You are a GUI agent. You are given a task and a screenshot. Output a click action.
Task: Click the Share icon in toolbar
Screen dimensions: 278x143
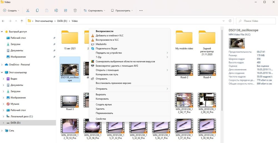pyautogui.click(x=66, y=11)
